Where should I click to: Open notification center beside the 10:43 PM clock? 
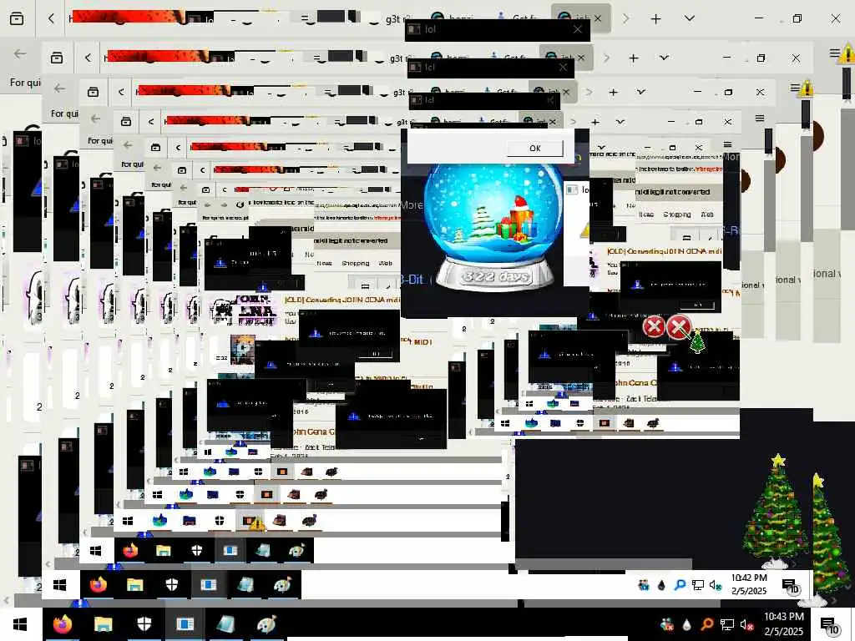coord(831,625)
